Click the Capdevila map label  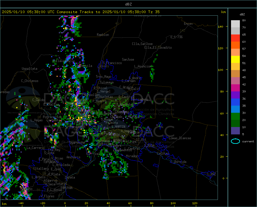pyautogui.click(x=84, y=66)
